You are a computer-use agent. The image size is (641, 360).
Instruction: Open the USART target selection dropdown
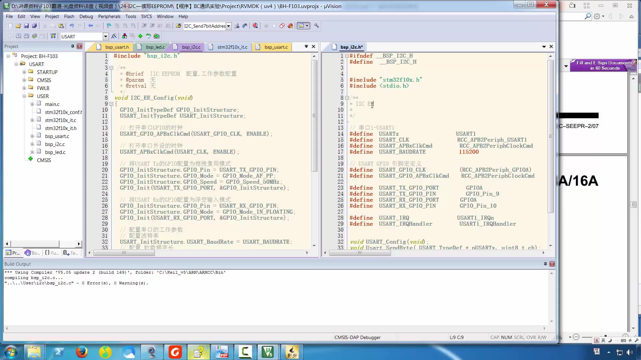pyautogui.click(x=105, y=36)
